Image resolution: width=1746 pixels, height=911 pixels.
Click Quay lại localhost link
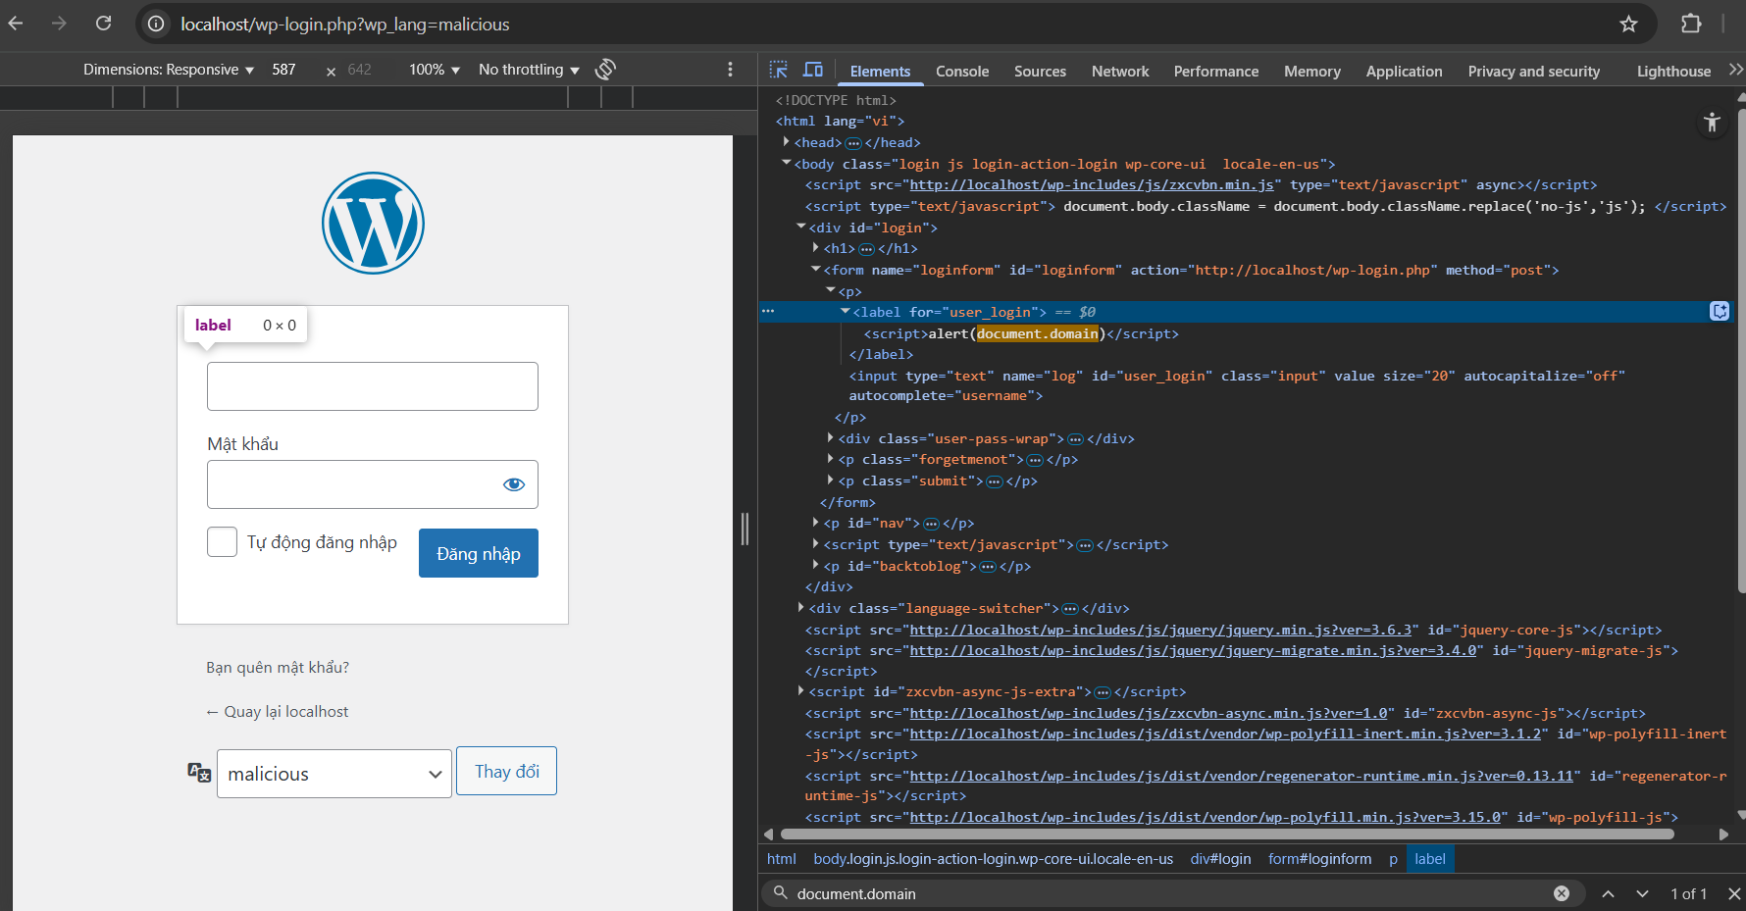[x=277, y=711]
